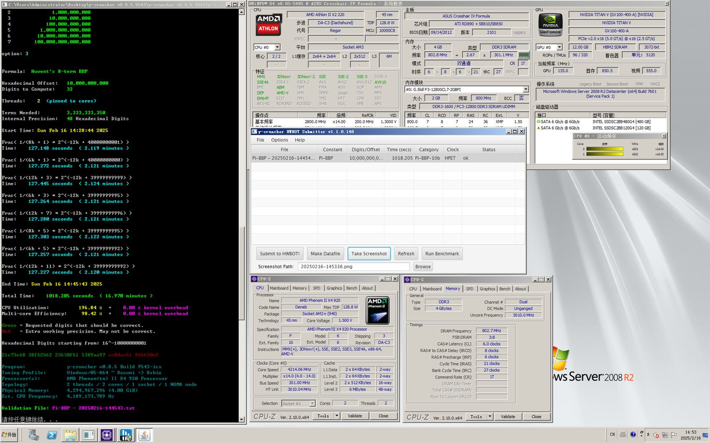Open About tab in right CPU-Z

pyautogui.click(x=521, y=289)
